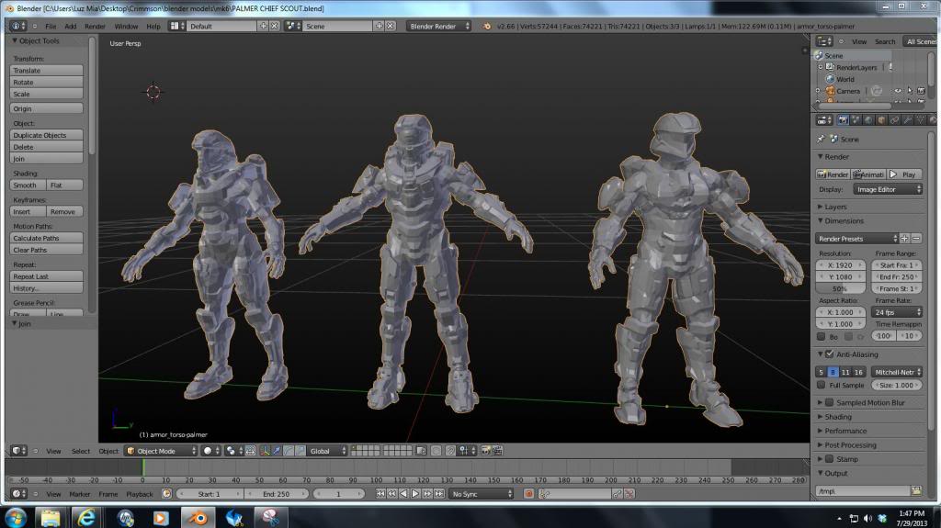
Task: Toggle the Border checkbox under Aspect Ratio
Action: 821,337
